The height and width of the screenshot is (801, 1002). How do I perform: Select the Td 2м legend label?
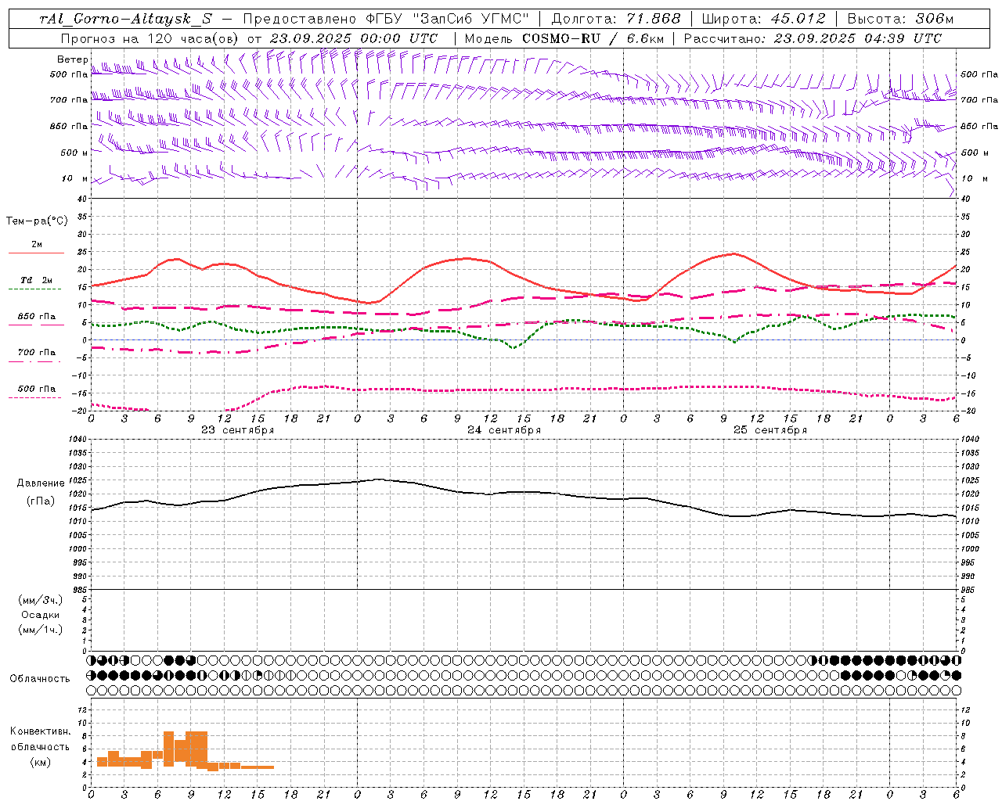coord(37,280)
